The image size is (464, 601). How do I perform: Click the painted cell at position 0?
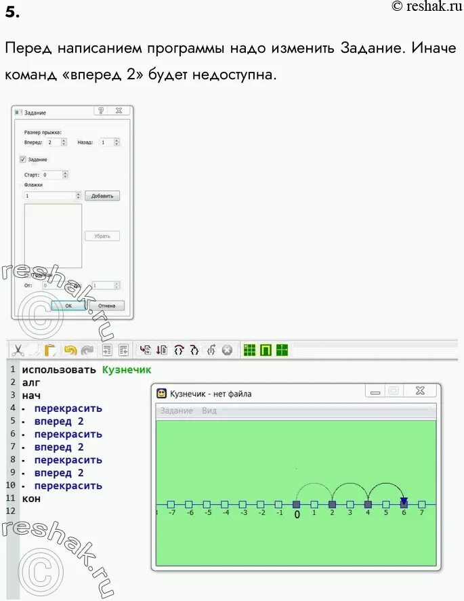coord(296,504)
